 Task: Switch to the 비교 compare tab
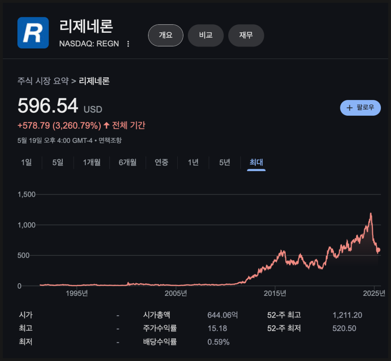206,35
